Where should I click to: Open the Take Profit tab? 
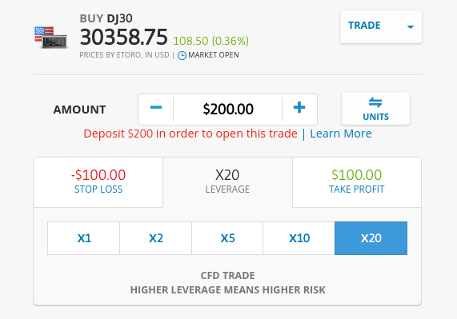[x=357, y=182]
